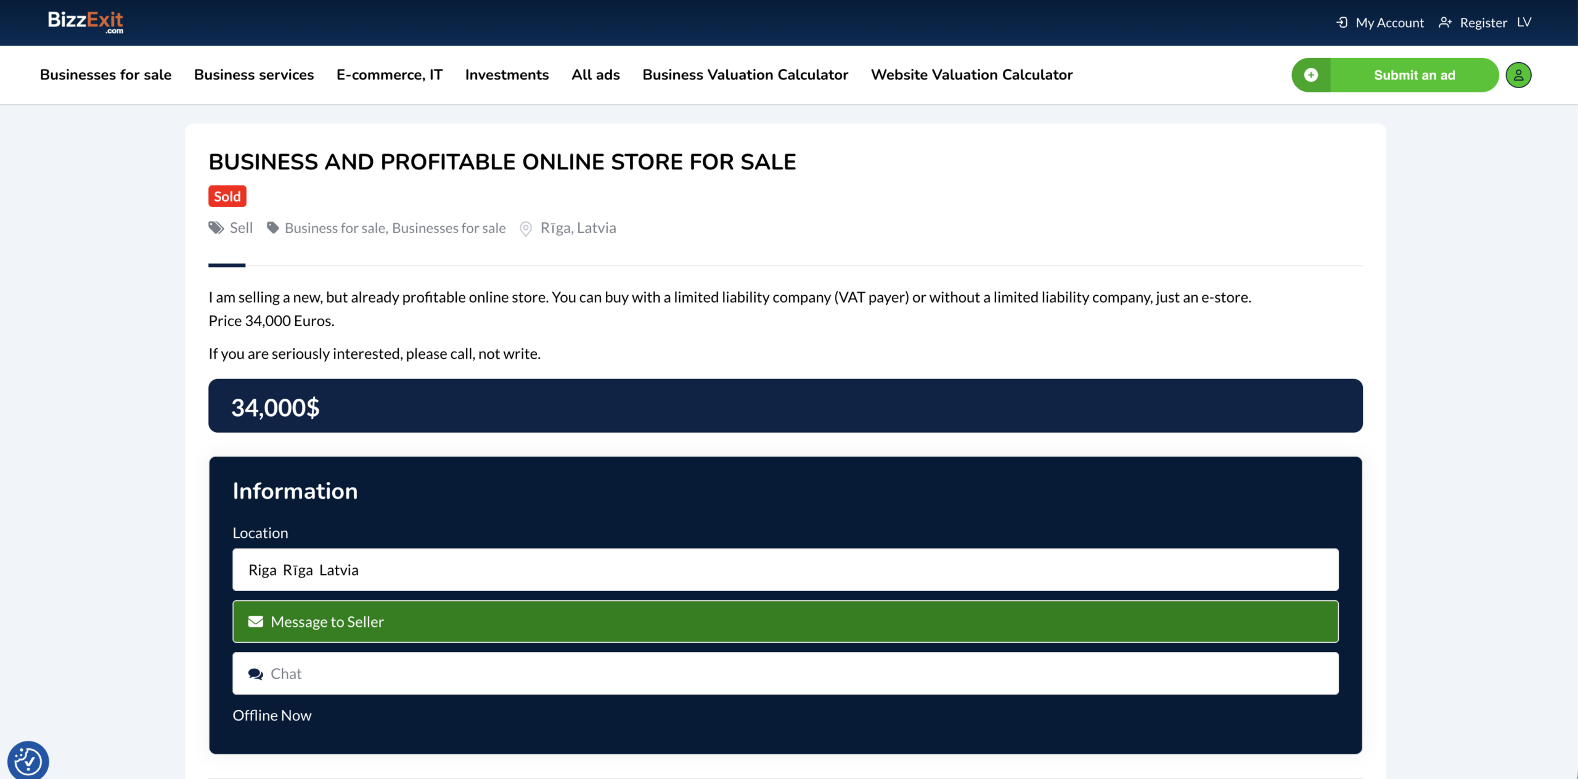Click the BizzExit.com logo
The width and height of the screenshot is (1578, 779).
[86, 22]
